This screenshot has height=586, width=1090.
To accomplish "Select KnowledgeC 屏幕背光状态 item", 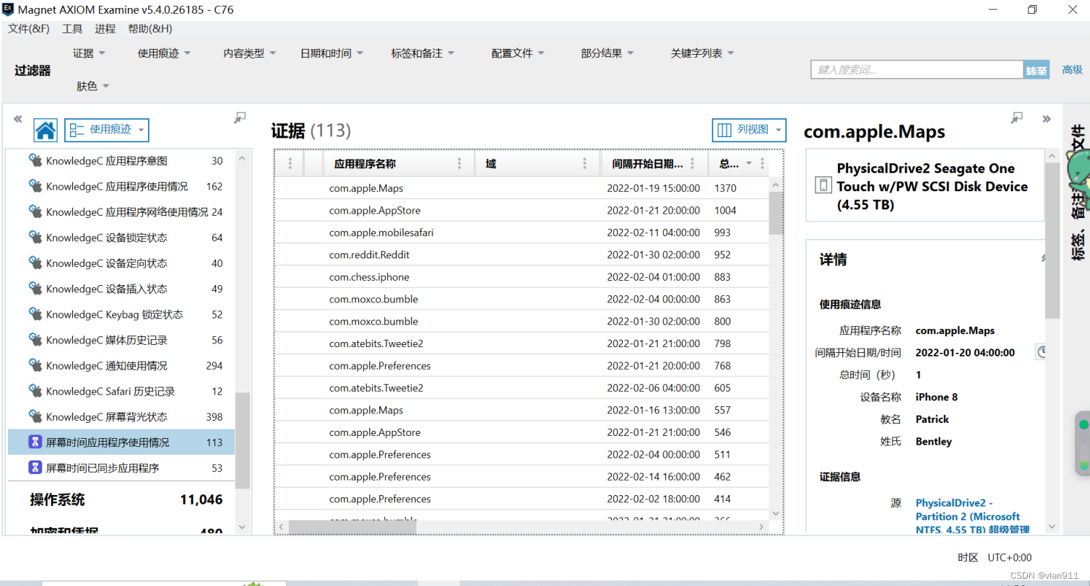I will (x=121, y=417).
